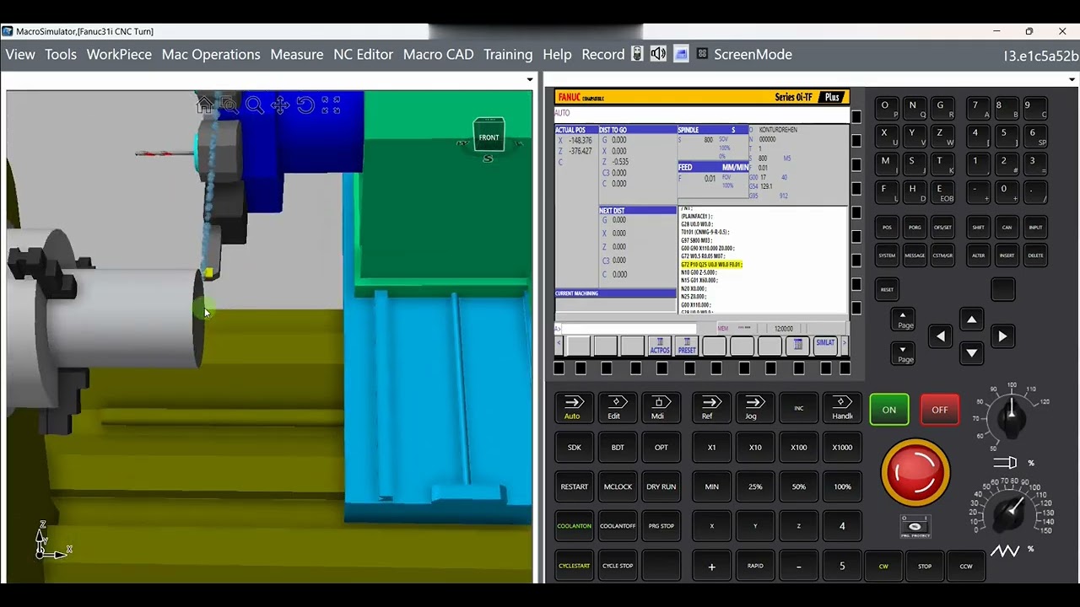Select the Handle mode button
This screenshot has height=607, width=1080.
842,407
